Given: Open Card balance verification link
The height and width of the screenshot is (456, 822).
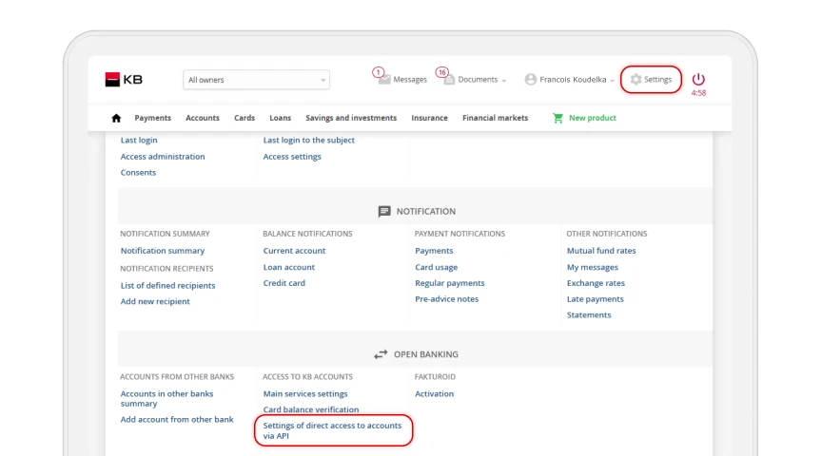Looking at the screenshot, I should (311, 409).
